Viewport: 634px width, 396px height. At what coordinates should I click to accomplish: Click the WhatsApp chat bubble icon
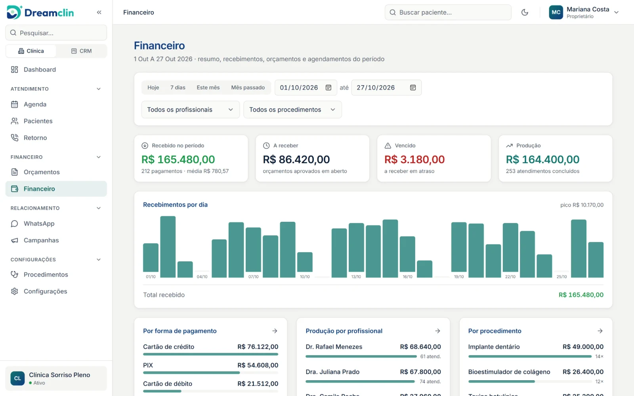point(15,223)
